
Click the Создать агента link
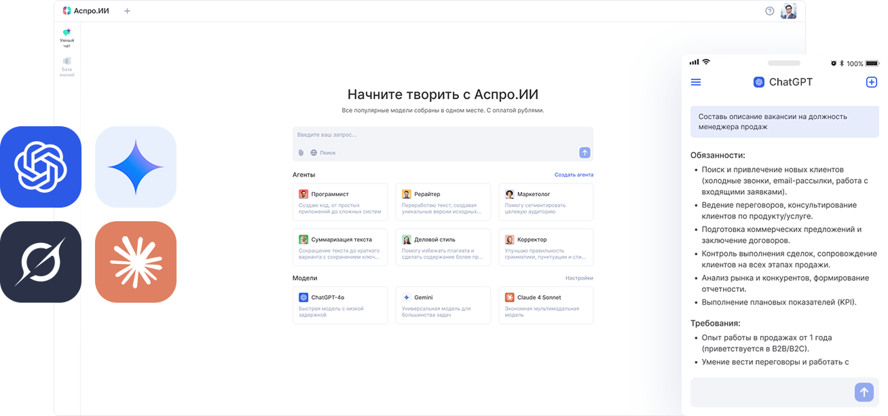coord(574,174)
